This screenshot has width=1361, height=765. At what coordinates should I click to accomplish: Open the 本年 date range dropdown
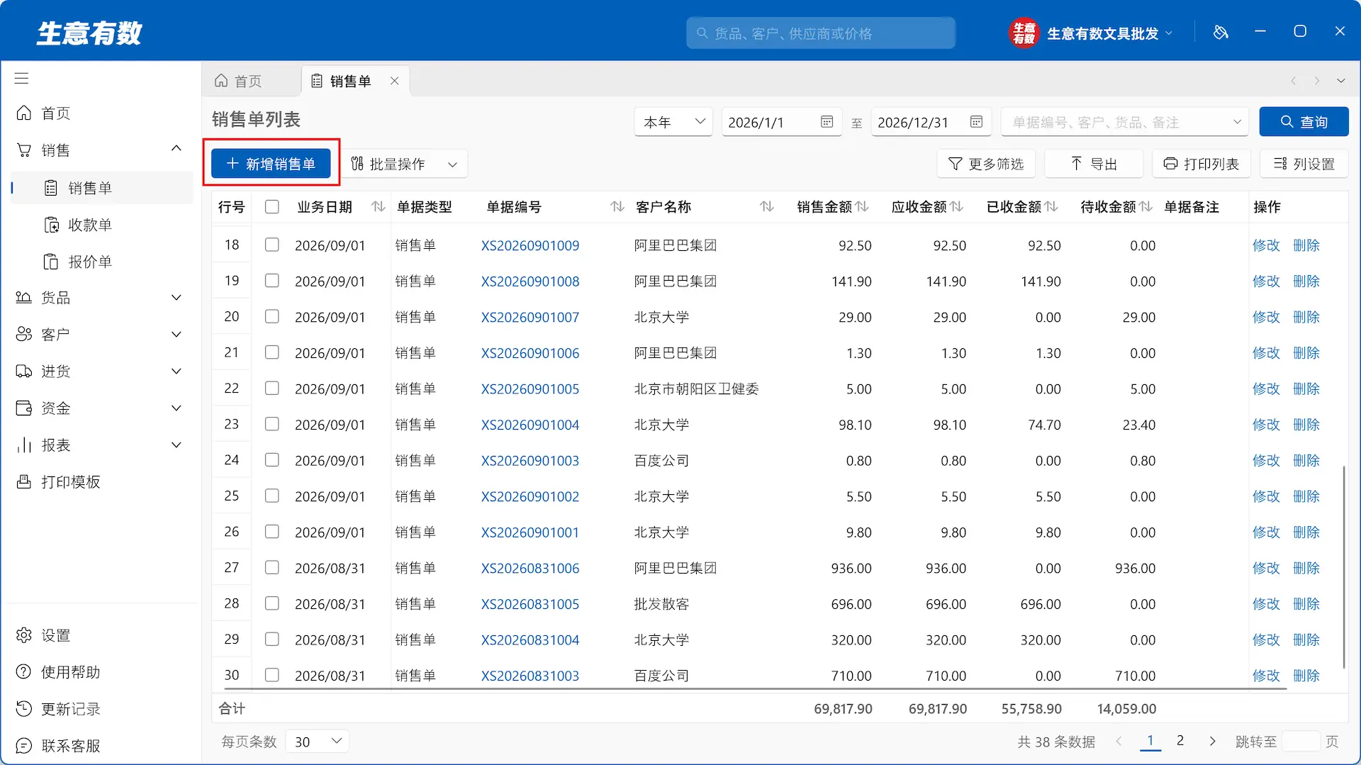point(673,122)
